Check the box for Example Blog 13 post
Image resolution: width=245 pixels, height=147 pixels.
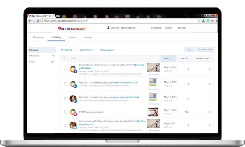66,69
